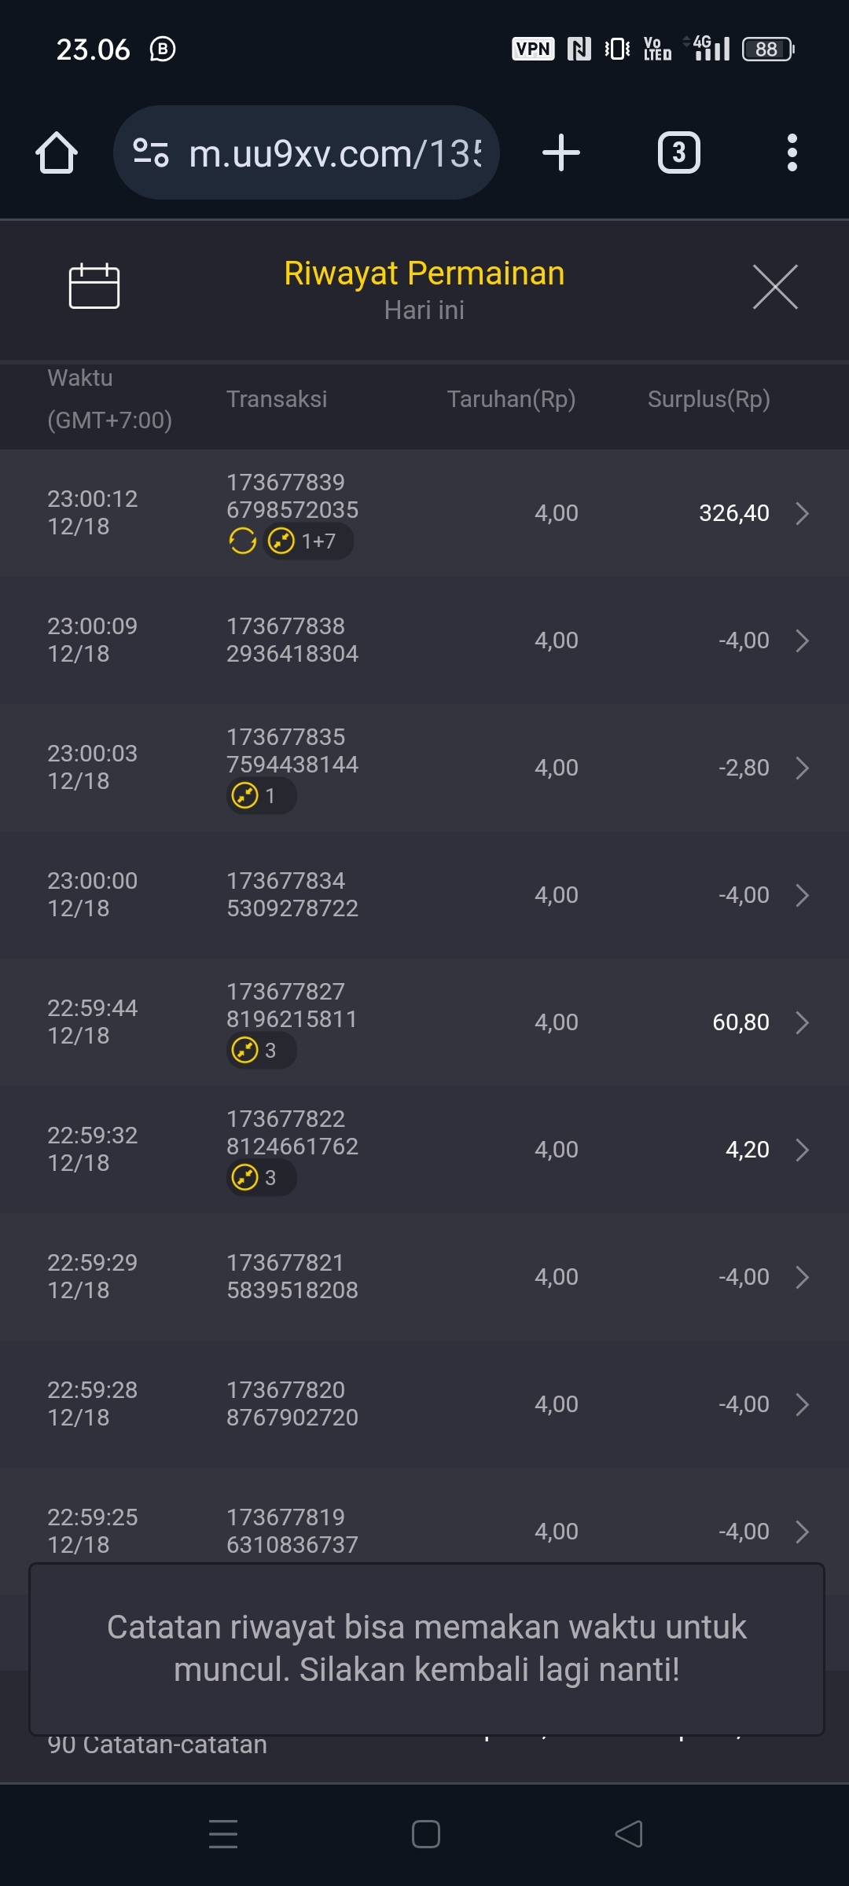Open the browser three-dot menu
The height and width of the screenshot is (1886, 849).
(792, 152)
